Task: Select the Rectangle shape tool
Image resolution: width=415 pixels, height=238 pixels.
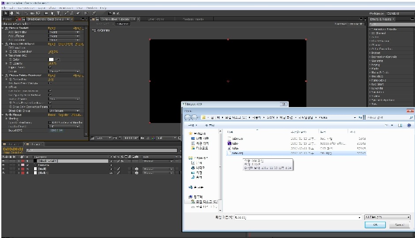Action: click(46, 13)
